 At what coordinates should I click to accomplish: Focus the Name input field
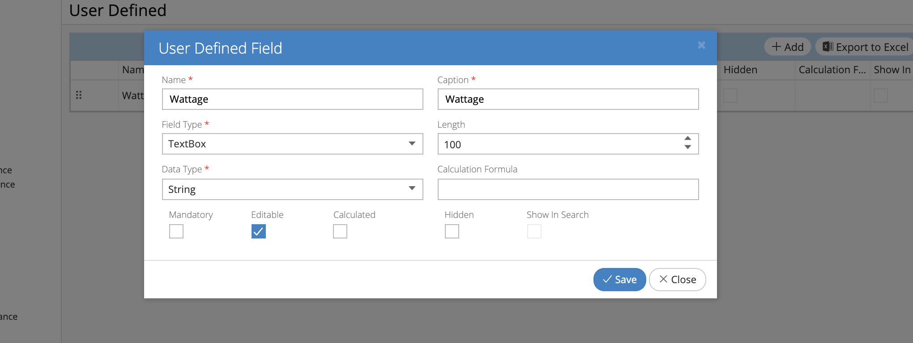coord(292,99)
